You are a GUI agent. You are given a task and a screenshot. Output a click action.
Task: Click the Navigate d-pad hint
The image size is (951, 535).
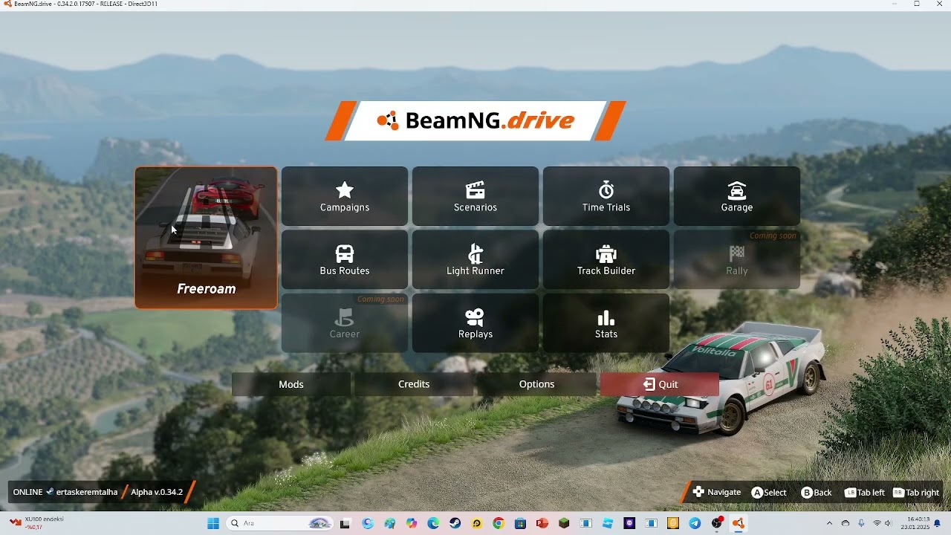pyautogui.click(x=717, y=492)
